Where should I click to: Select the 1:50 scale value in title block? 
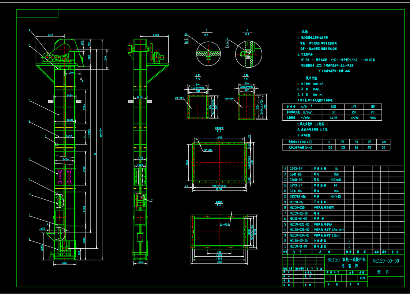pos(362,278)
